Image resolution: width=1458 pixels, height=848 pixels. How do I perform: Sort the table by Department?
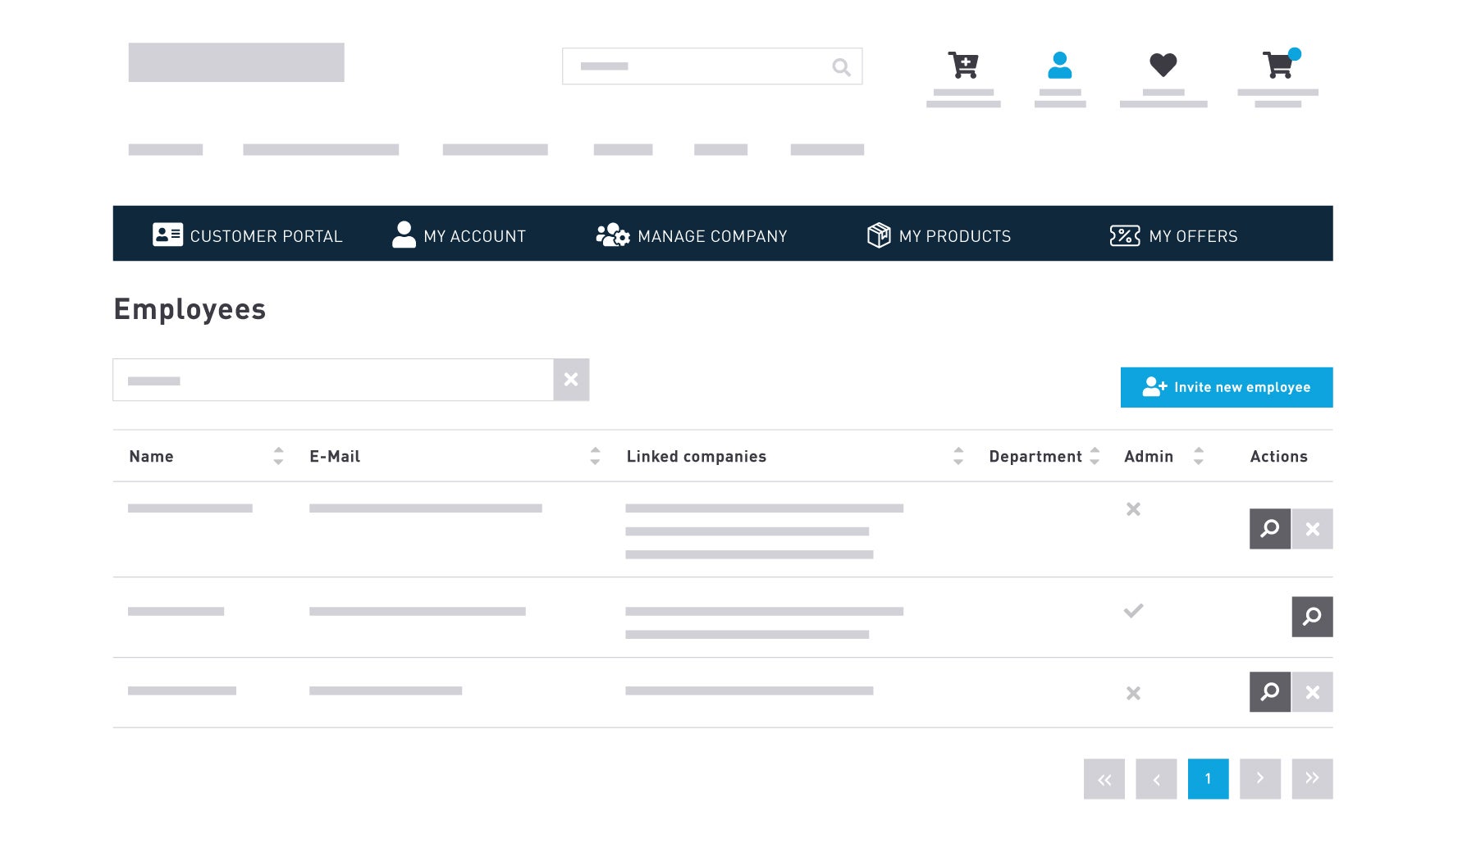point(1095,456)
